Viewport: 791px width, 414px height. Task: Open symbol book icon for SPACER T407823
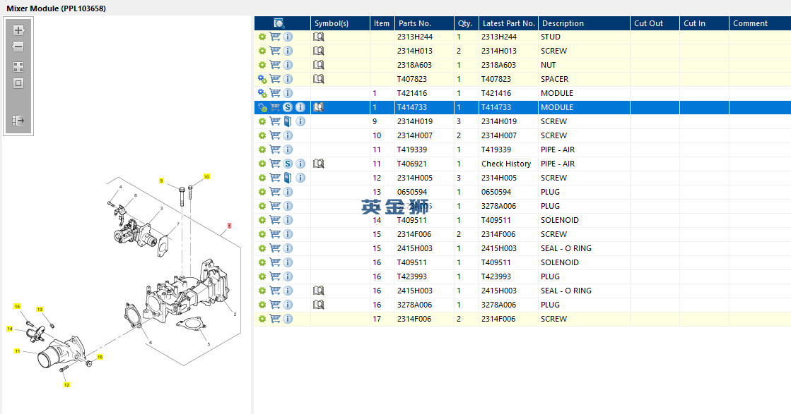pos(318,79)
